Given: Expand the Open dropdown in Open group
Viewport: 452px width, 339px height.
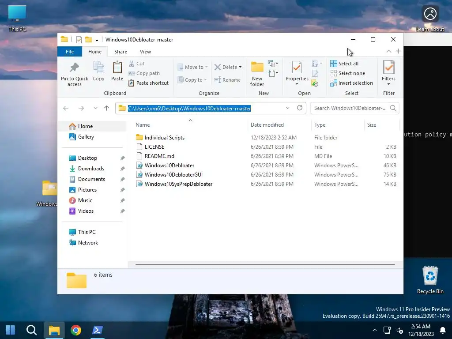Looking at the screenshot, I should (317, 64).
